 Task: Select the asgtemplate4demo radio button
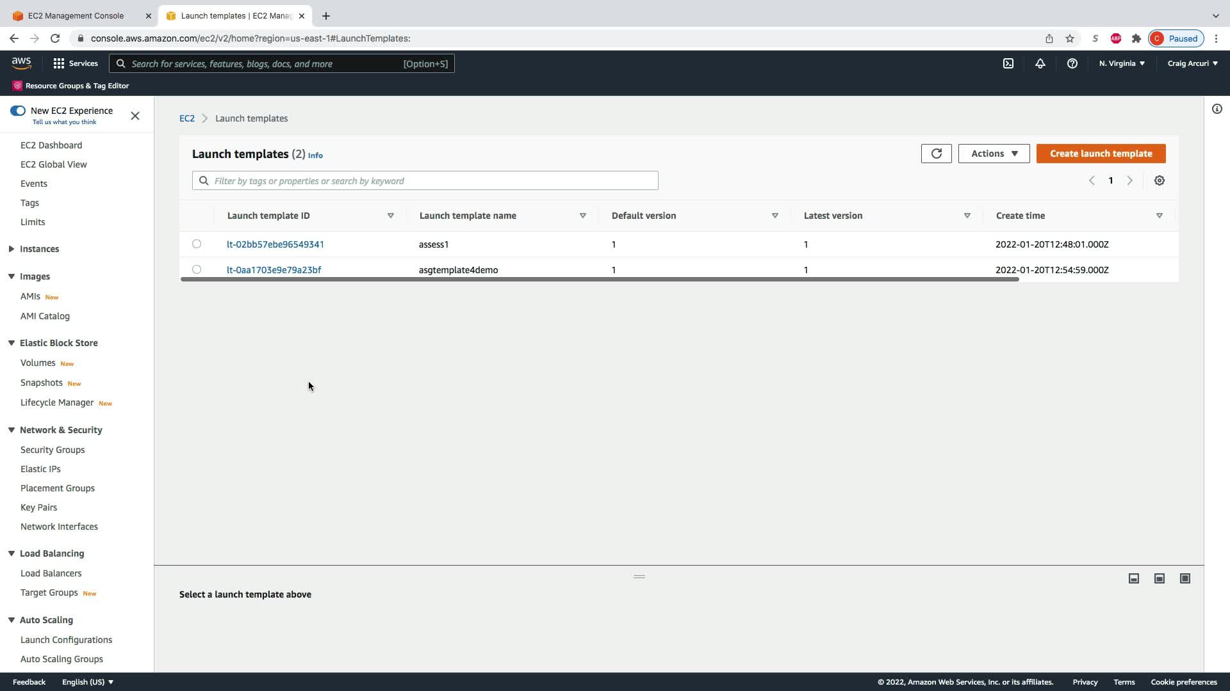coord(197,269)
